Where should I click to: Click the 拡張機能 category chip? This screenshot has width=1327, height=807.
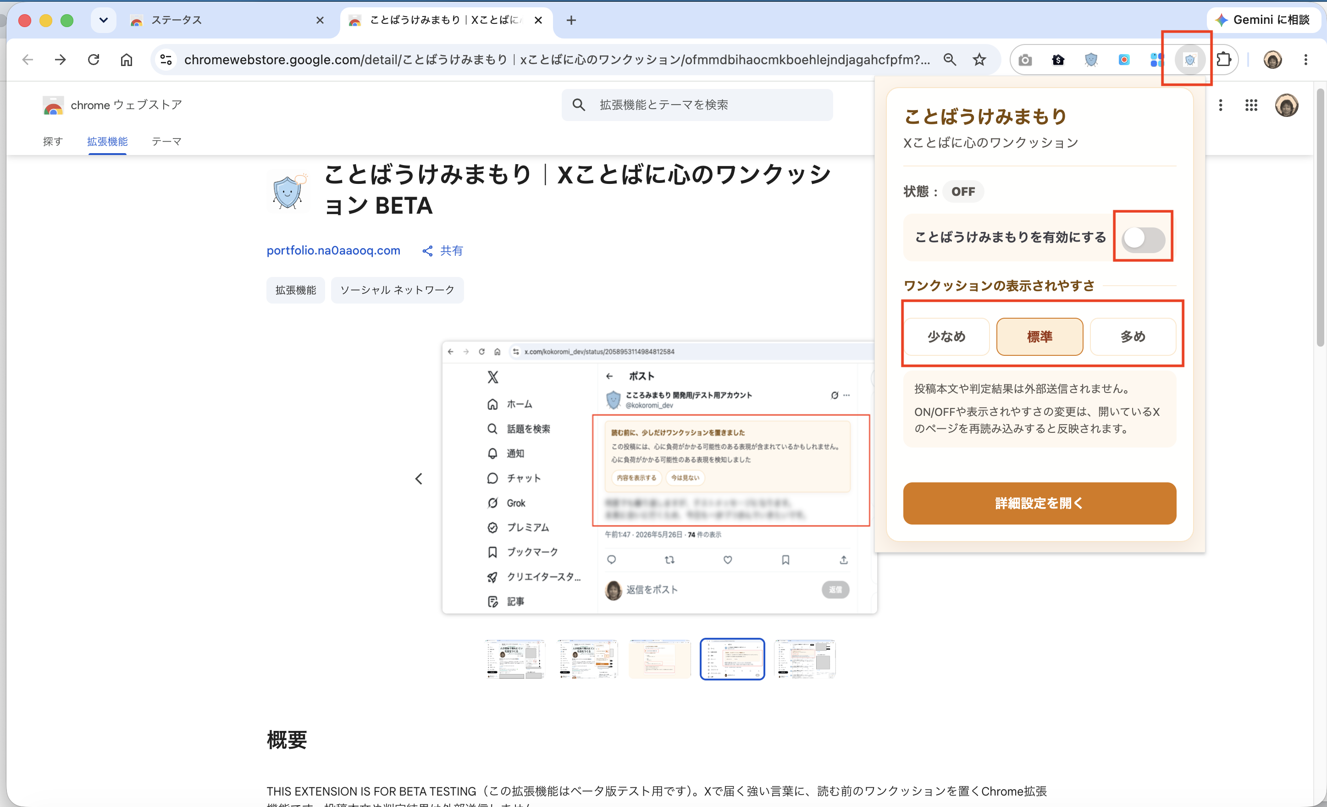coord(296,290)
